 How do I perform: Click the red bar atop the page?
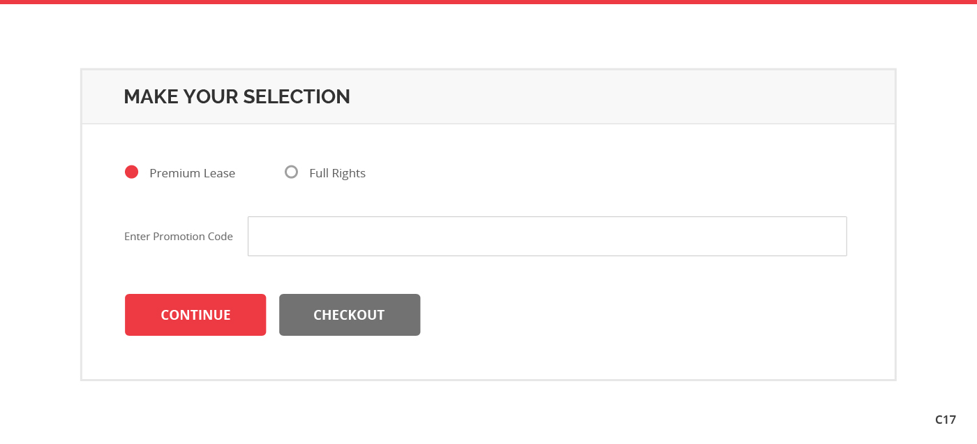point(488,2)
